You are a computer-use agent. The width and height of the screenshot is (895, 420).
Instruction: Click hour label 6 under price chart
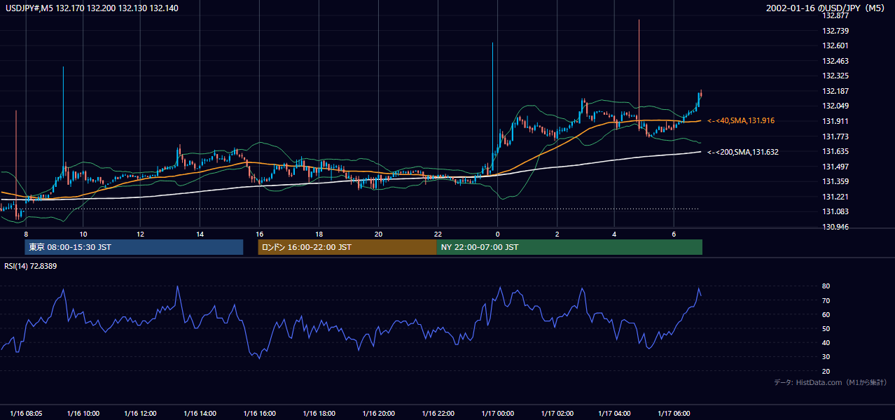click(x=674, y=234)
